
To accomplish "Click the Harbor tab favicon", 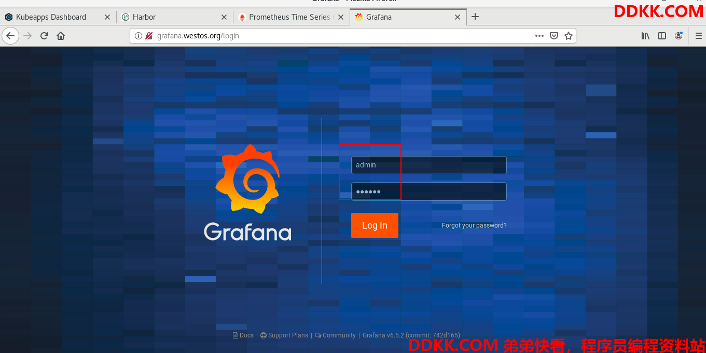I will coord(126,17).
